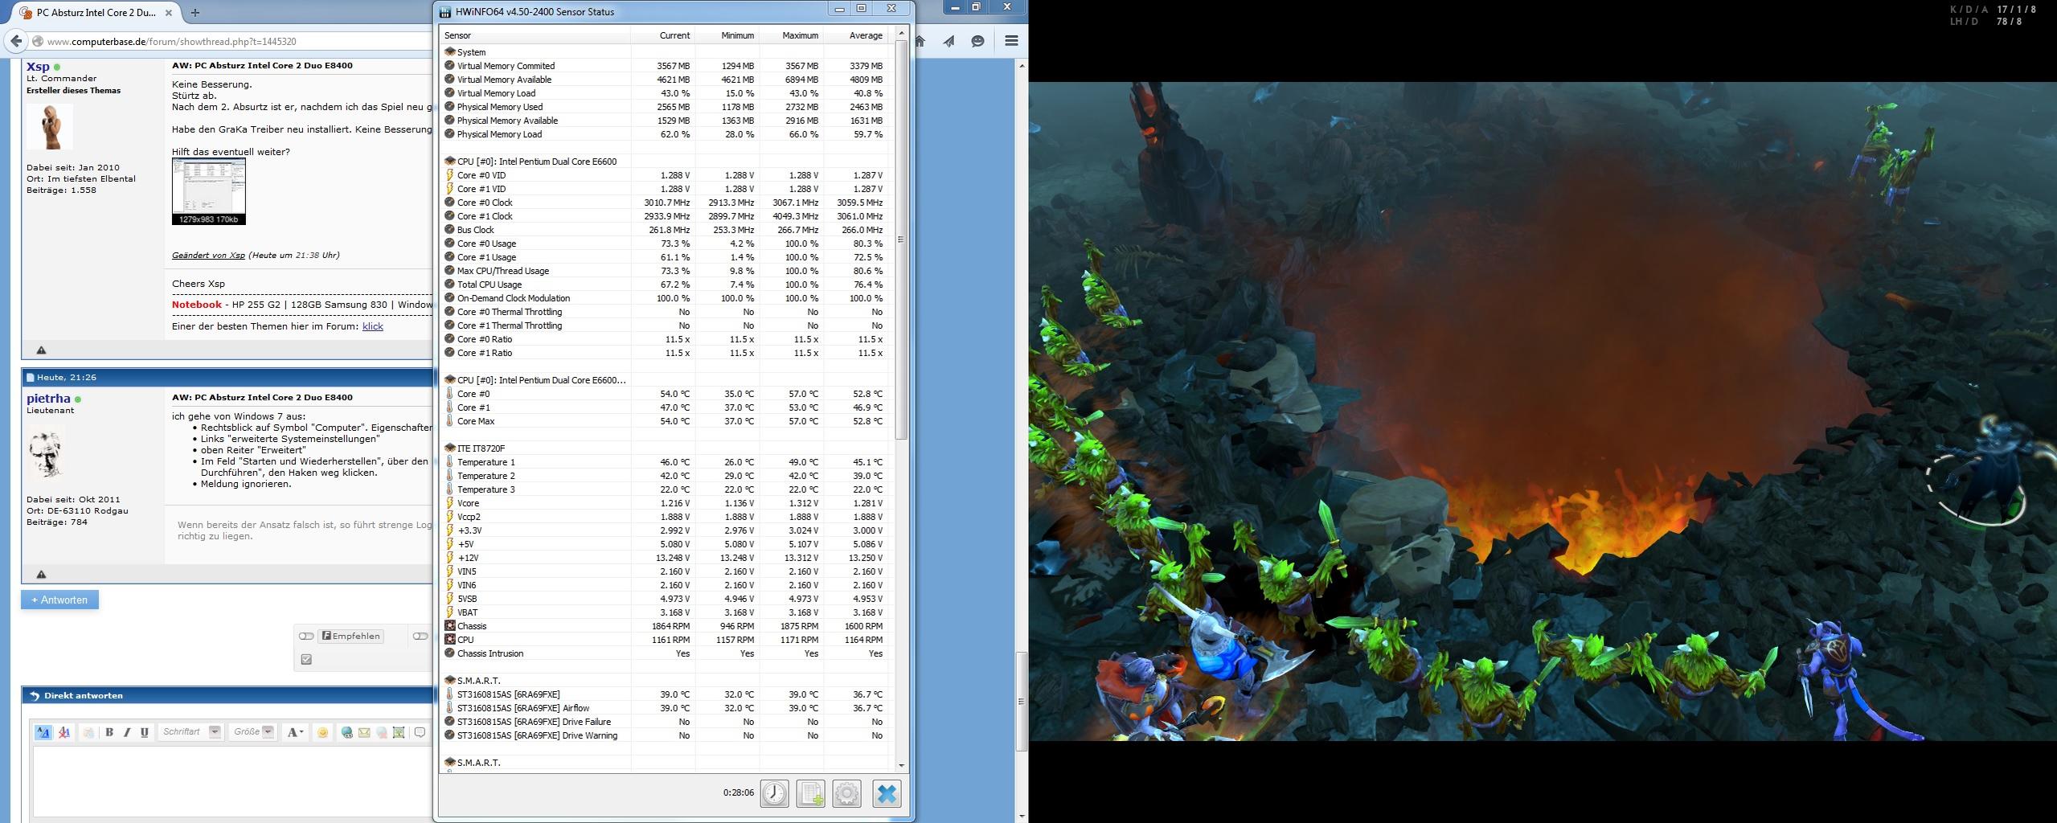The image size is (2057, 823).
Task: Report pietrha's post via warning triangle
Action: [x=42, y=574]
